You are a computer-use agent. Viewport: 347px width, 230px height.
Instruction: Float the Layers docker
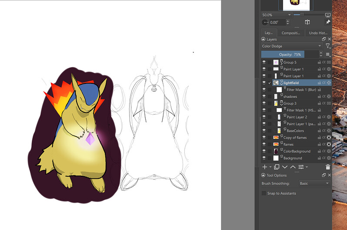[324, 39]
